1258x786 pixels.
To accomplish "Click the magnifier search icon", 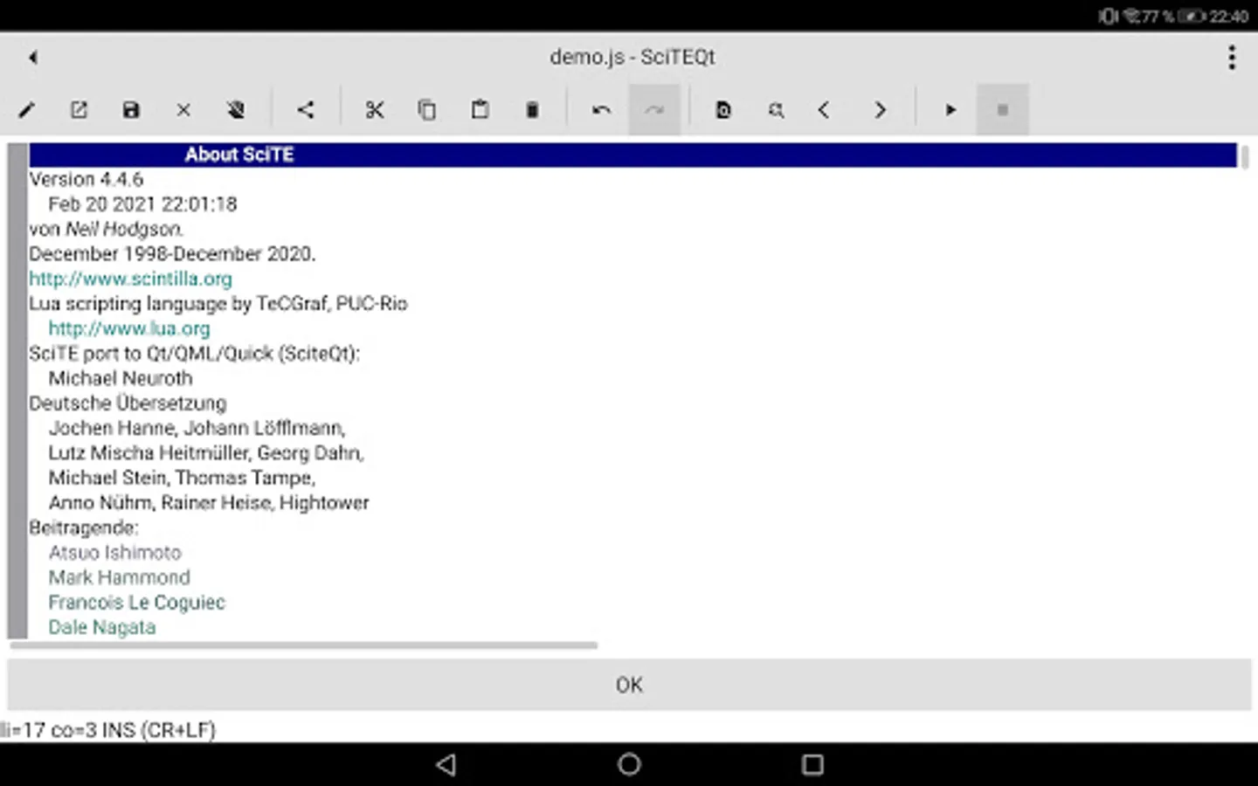I will click(776, 110).
